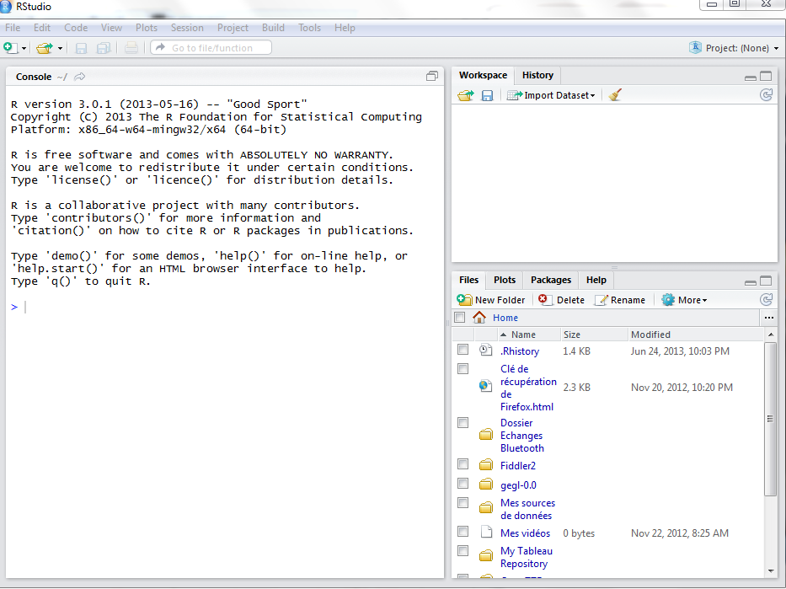The width and height of the screenshot is (786, 589).
Task: Open the Tools menu
Action: (309, 28)
